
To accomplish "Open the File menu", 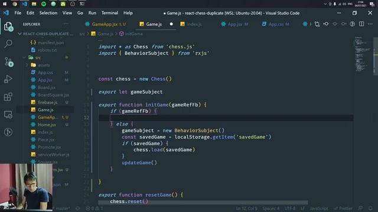I will click(x=18, y=13).
